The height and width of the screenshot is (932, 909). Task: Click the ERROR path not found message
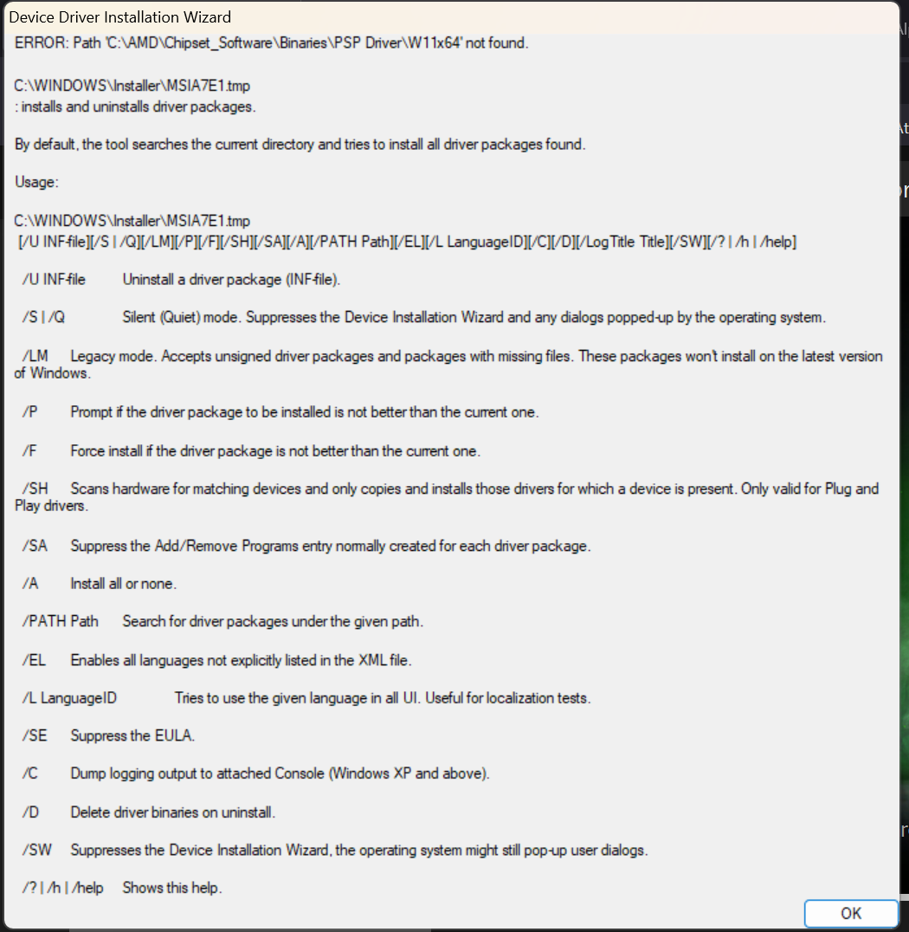pyautogui.click(x=272, y=42)
